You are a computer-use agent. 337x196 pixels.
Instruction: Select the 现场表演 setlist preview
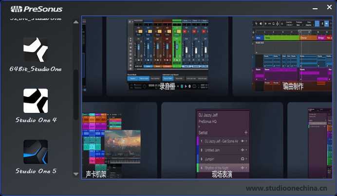tap(223, 143)
